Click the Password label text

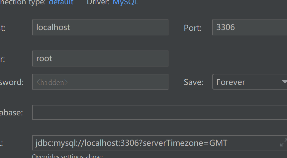click(12, 82)
